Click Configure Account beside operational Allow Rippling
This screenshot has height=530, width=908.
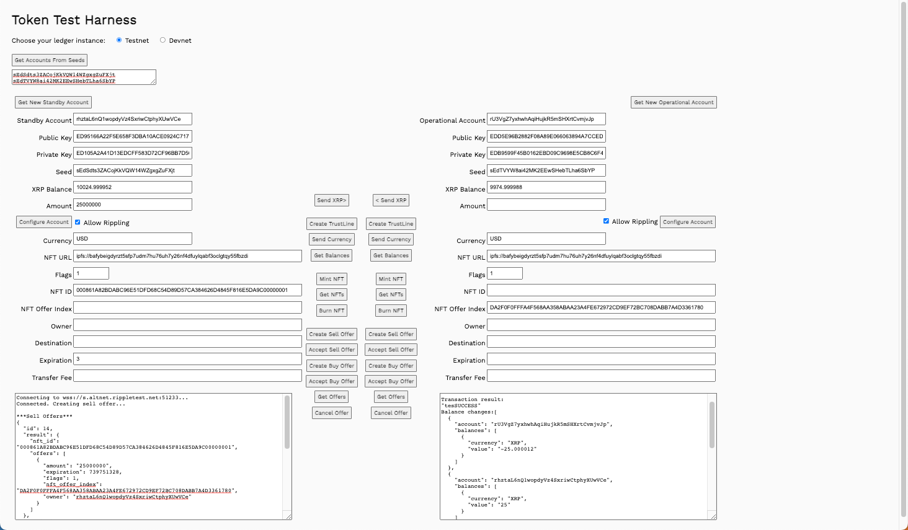pos(688,222)
